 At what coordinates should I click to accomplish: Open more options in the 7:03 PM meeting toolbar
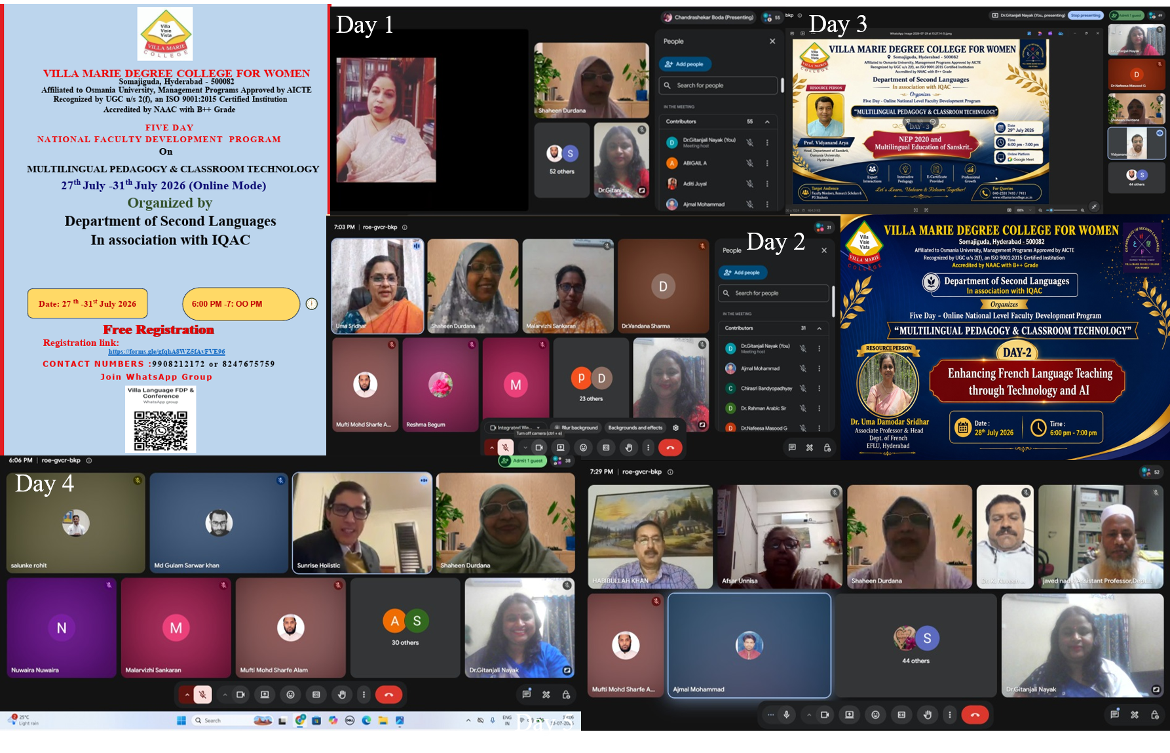(648, 448)
